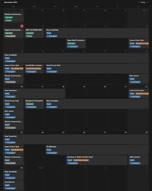This screenshot has width=152, height=191.
Task: Open Mini-Game event on November 16
Action: coord(13,114)
